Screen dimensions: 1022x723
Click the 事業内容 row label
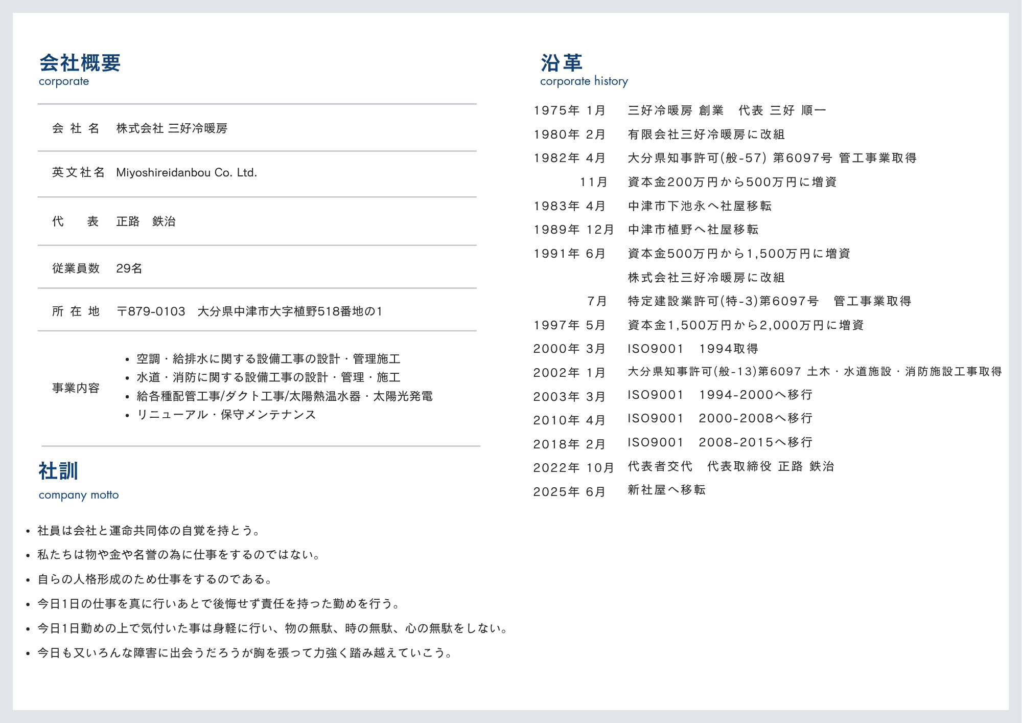(x=76, y=388)
